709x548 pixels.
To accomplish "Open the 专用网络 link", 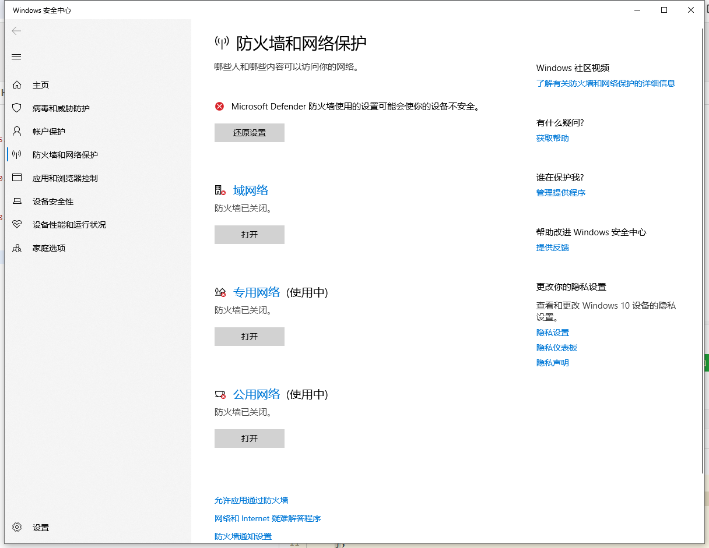I will pos(257,292).
